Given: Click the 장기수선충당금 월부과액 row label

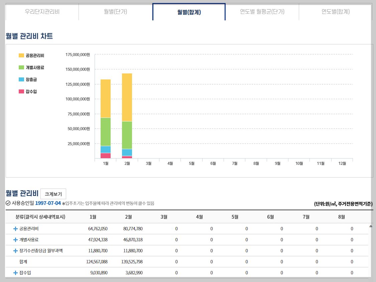Looking at the screenshot, I should tap(41, 251).
